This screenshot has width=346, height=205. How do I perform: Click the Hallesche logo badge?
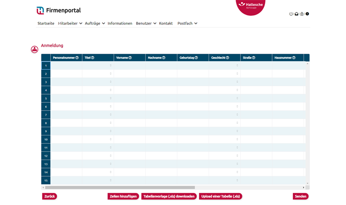tap(250, 6)
